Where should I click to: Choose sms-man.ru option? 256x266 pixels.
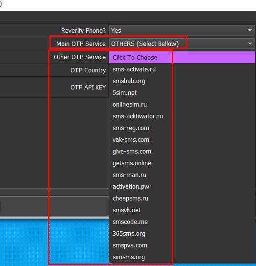pos(182,175)
